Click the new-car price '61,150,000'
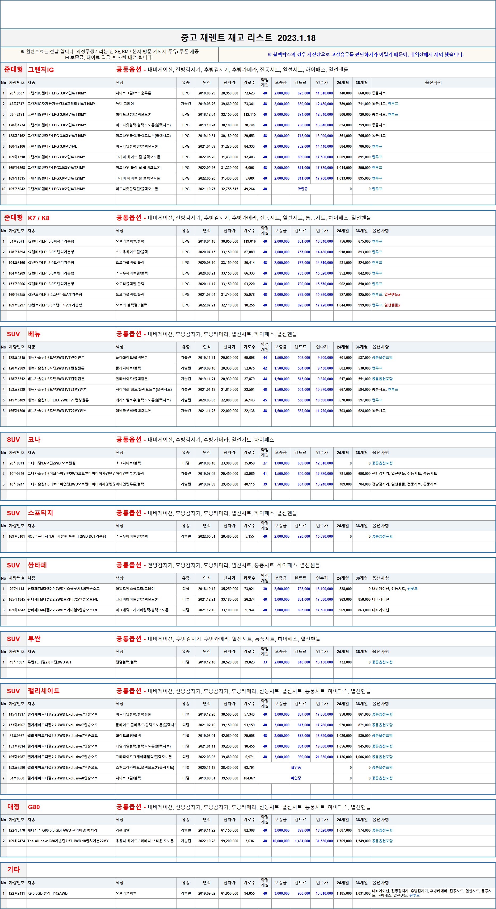 229,830
